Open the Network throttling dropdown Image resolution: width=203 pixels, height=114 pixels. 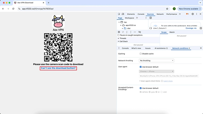click(x=156, y=60)
